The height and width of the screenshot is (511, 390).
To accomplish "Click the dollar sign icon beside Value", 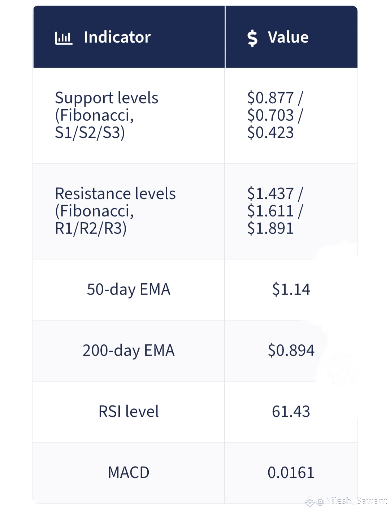I will tap(252, 38).
